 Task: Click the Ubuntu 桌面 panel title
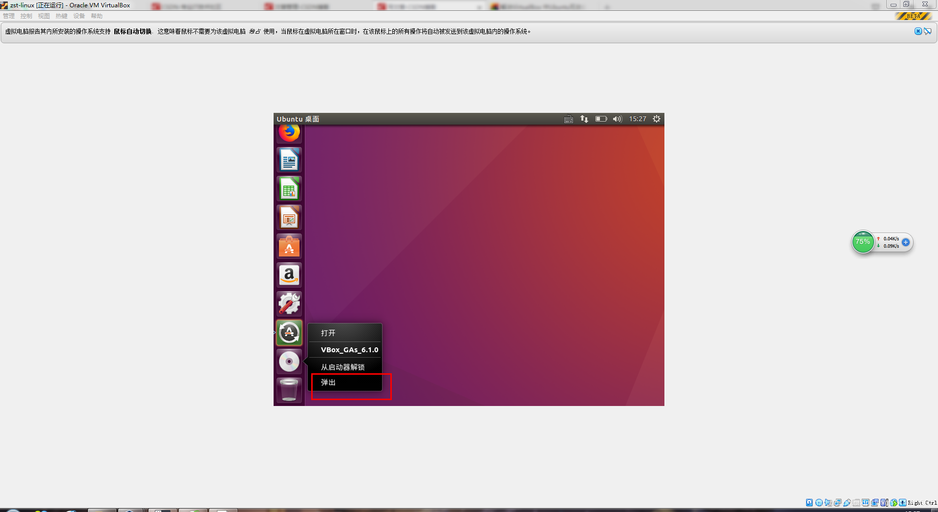(298, 119)
